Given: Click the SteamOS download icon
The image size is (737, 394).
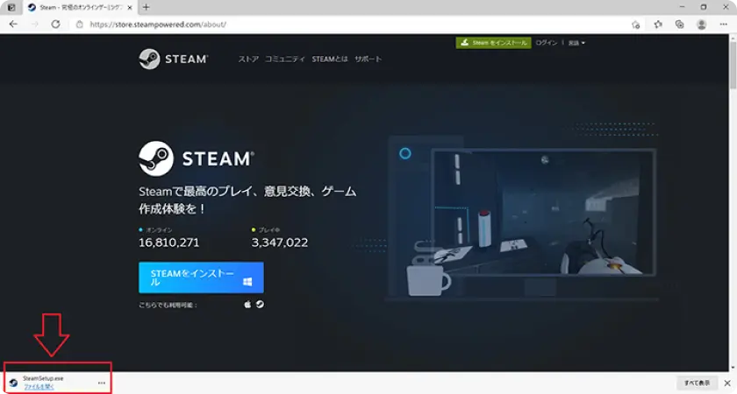Looking at the screenshot, I should pyautogui.click(x=260, y=305).
